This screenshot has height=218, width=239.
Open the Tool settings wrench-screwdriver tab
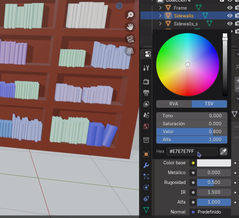coord(146,68)
